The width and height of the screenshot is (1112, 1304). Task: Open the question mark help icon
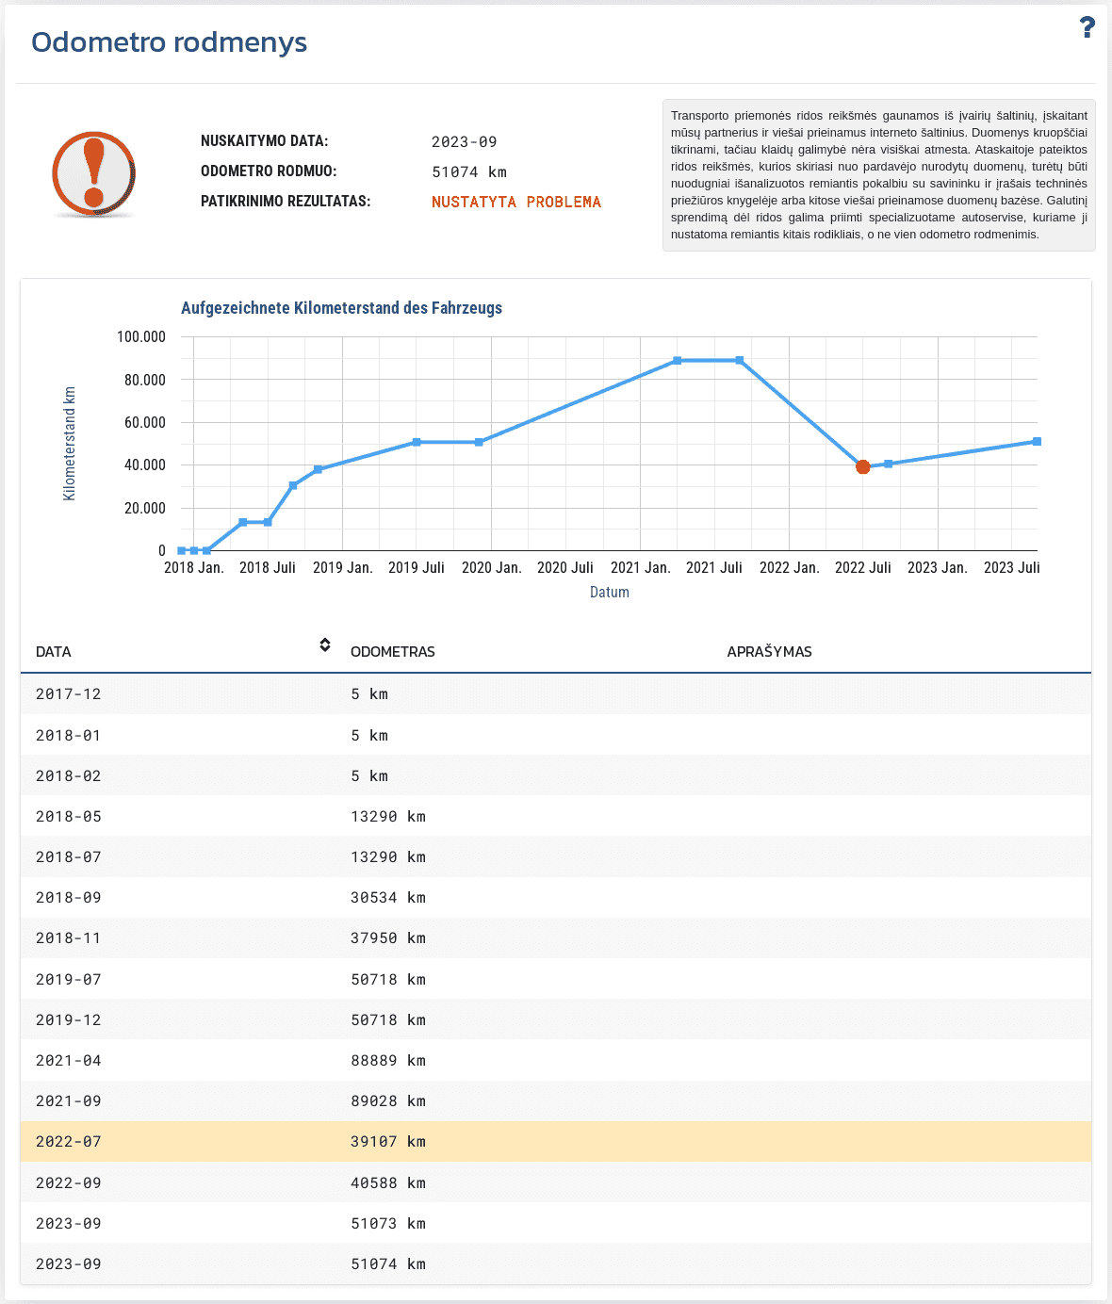pos(1087,27)
